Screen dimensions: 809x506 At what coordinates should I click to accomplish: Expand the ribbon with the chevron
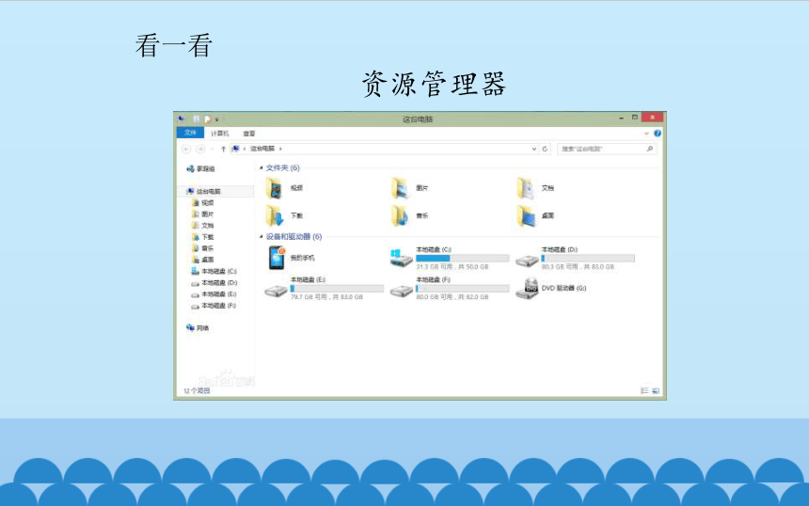point(646,134)
